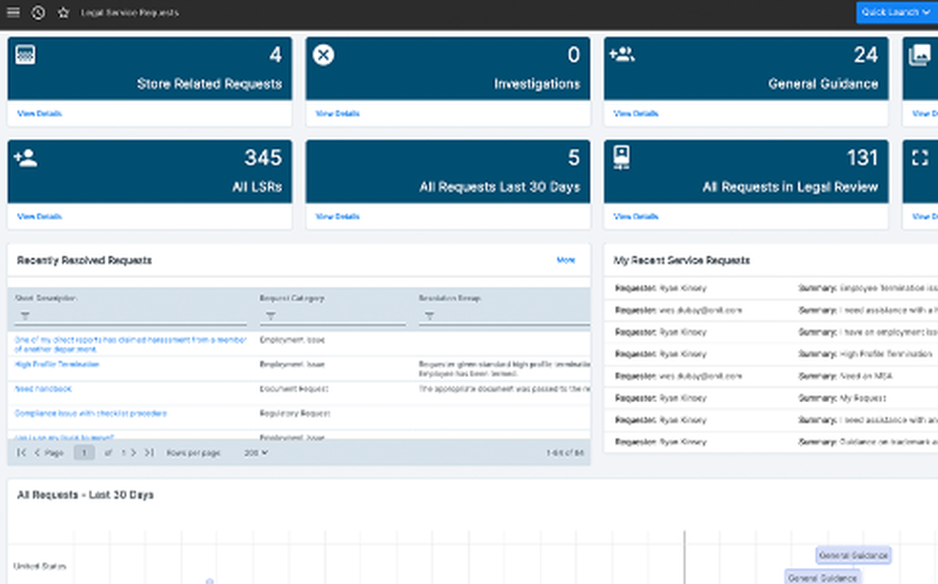938x584 pixels.
Task: Go to the next page of resolved requests
Action: (x=132, y=452)
